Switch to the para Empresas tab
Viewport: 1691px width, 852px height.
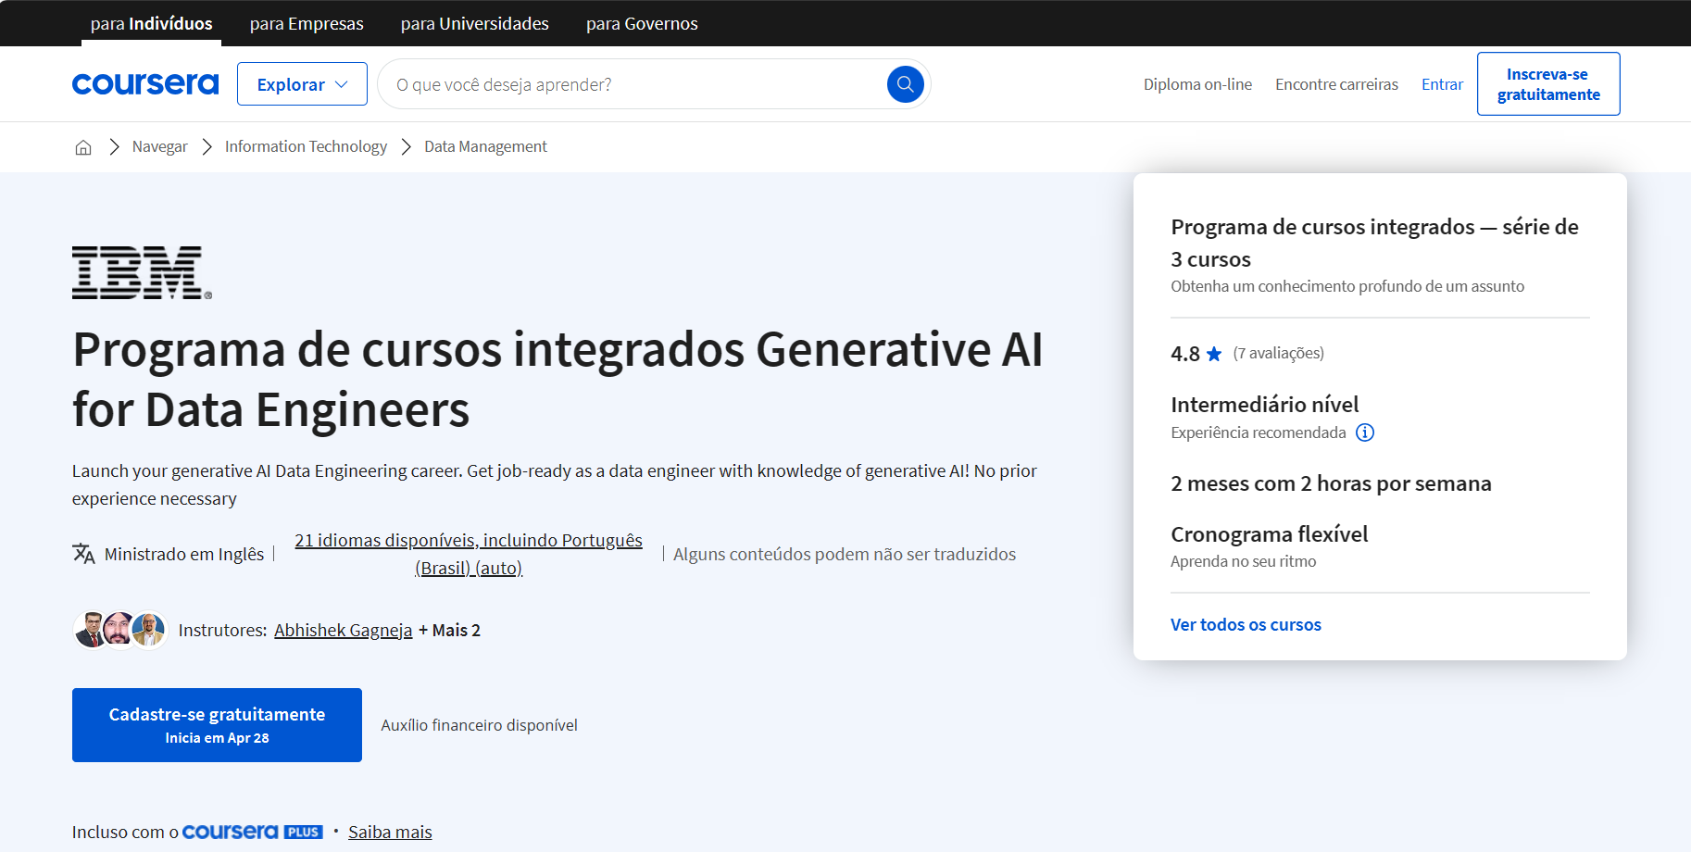pos(307,23)
